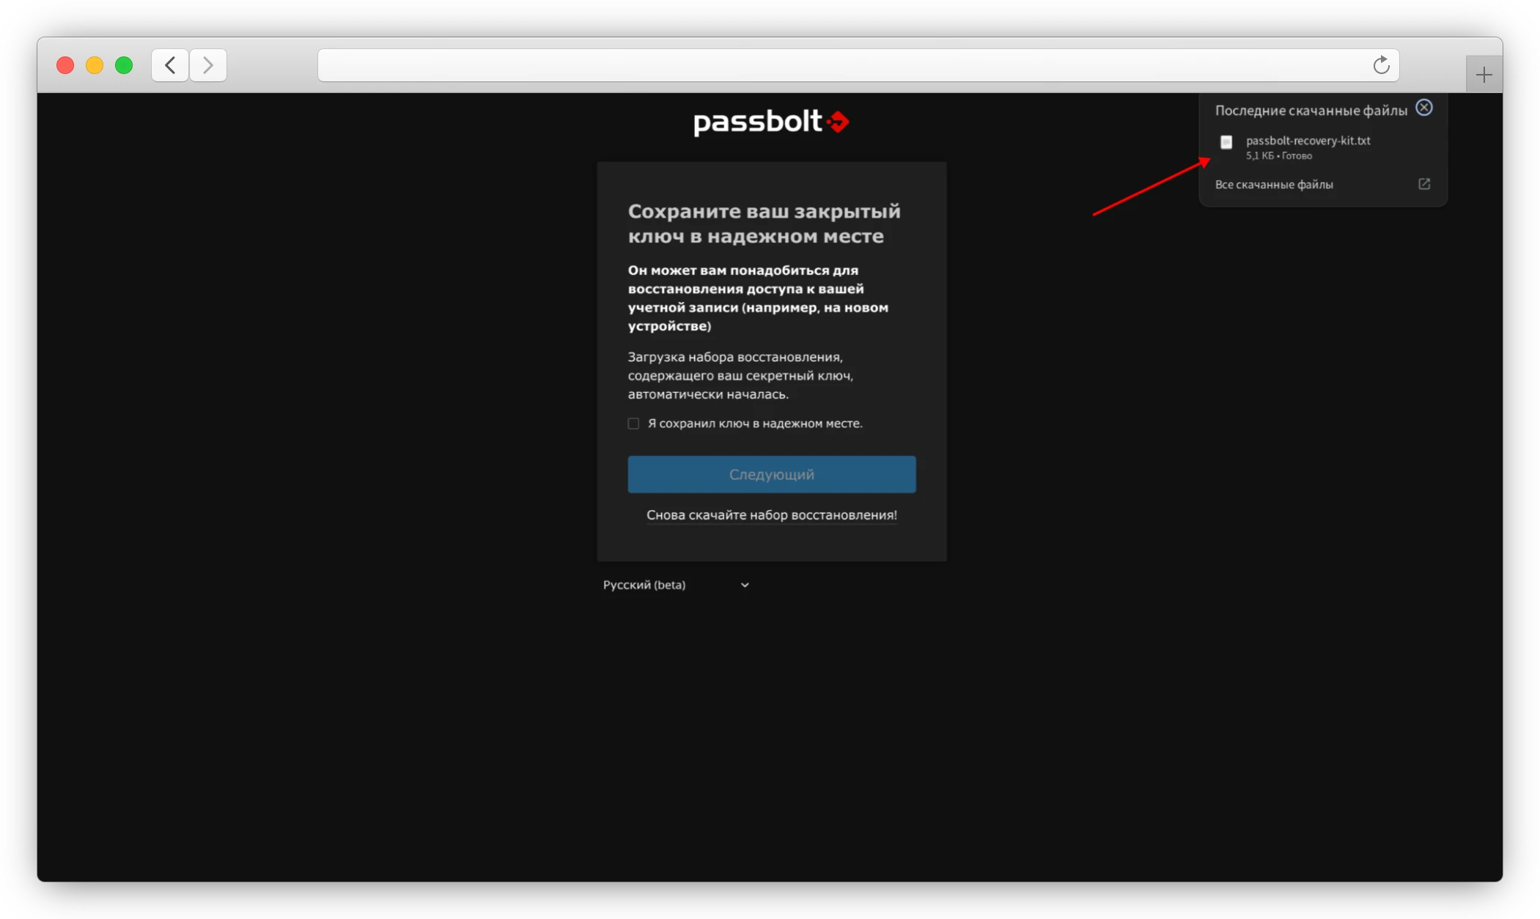Screen dimensions: 1540x919
Task: Click the language dropdown chevron arrow
Action: click(x=745, y=585)
